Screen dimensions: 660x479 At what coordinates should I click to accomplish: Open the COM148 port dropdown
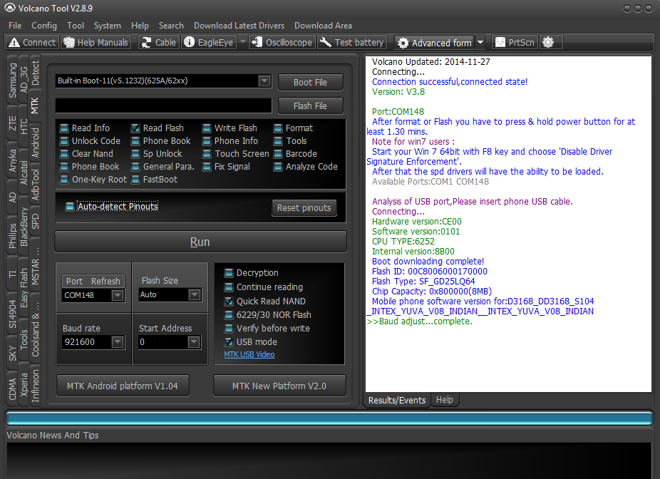pyautogui.click(x=118, y=296)
